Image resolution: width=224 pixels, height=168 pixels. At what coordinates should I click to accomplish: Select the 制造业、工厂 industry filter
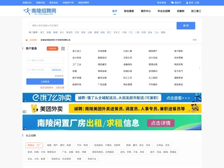tap(34, 145)
